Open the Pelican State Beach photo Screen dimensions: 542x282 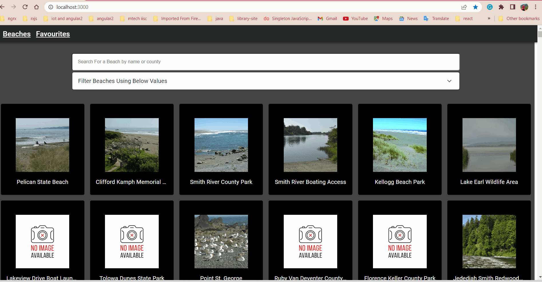[42, 145]
